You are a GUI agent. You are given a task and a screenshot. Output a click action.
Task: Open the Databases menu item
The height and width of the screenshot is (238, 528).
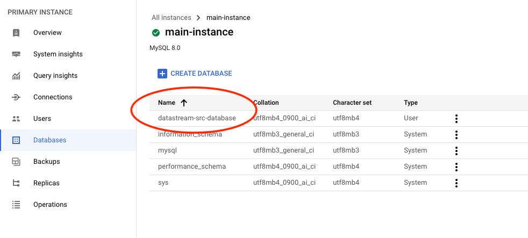click(x=49, y=140)
